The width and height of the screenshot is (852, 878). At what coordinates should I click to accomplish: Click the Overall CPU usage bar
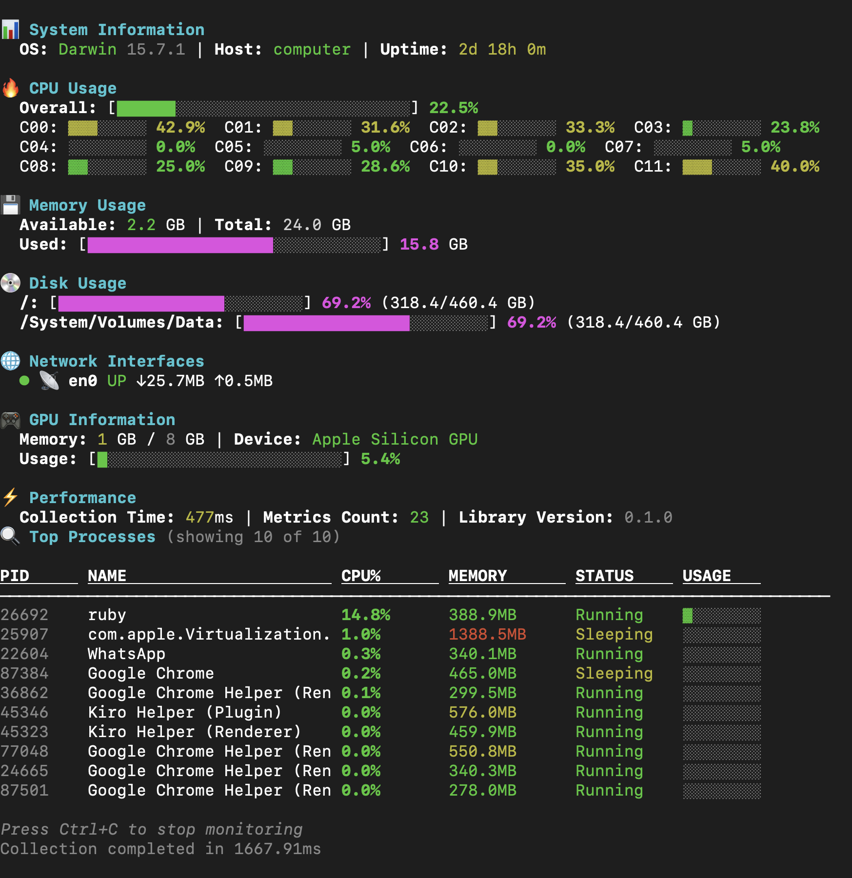263,108
